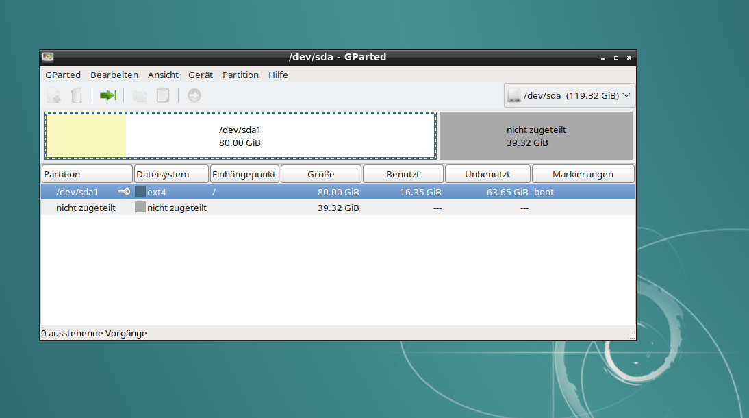This screenshot has width=749, height=418.
Task: Click the GParted window title bar icon
Action: pyautogui.click(x=48, y=57)
